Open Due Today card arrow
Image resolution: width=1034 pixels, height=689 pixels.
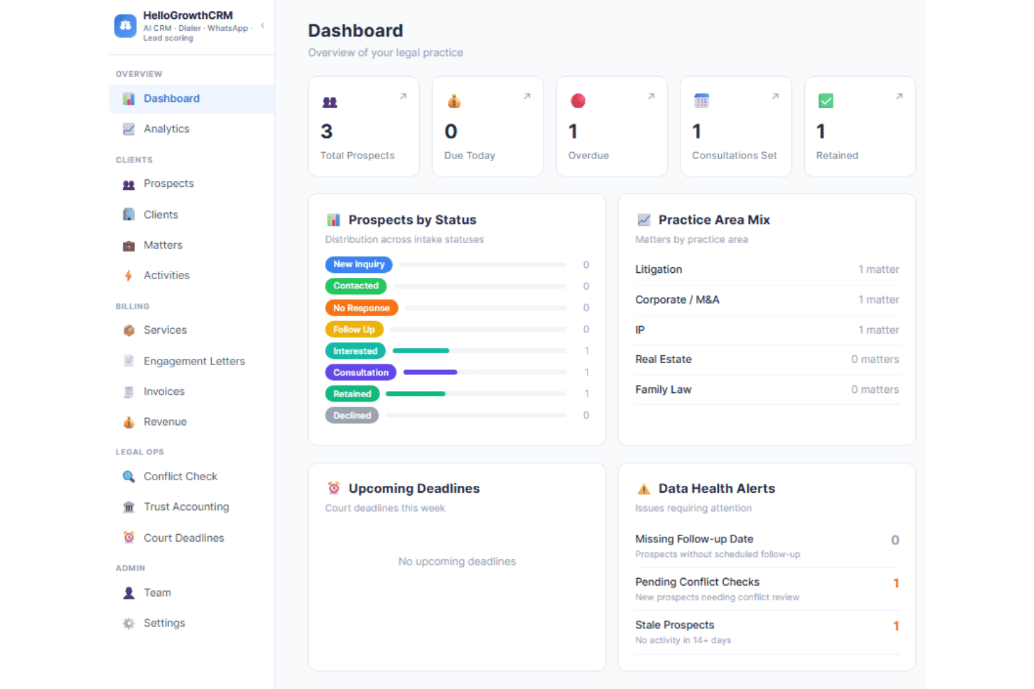tap(527, 96)
